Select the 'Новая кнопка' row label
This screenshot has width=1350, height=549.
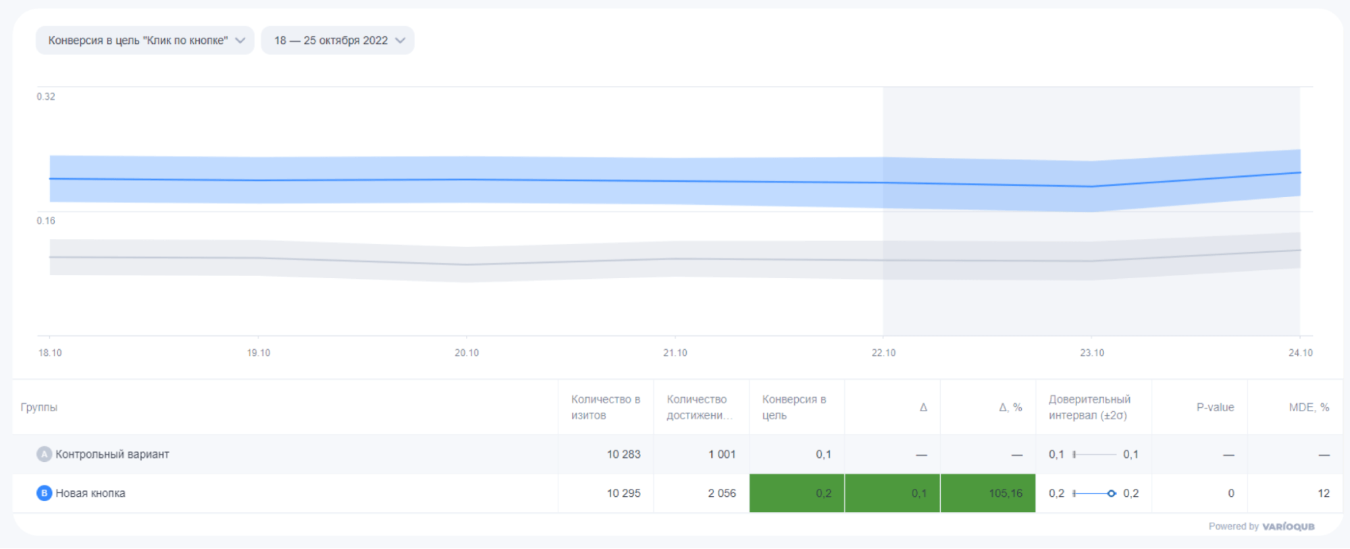90,493
